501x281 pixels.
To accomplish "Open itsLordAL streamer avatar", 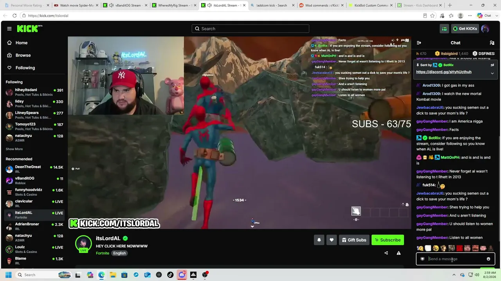I will pos(83,244).
